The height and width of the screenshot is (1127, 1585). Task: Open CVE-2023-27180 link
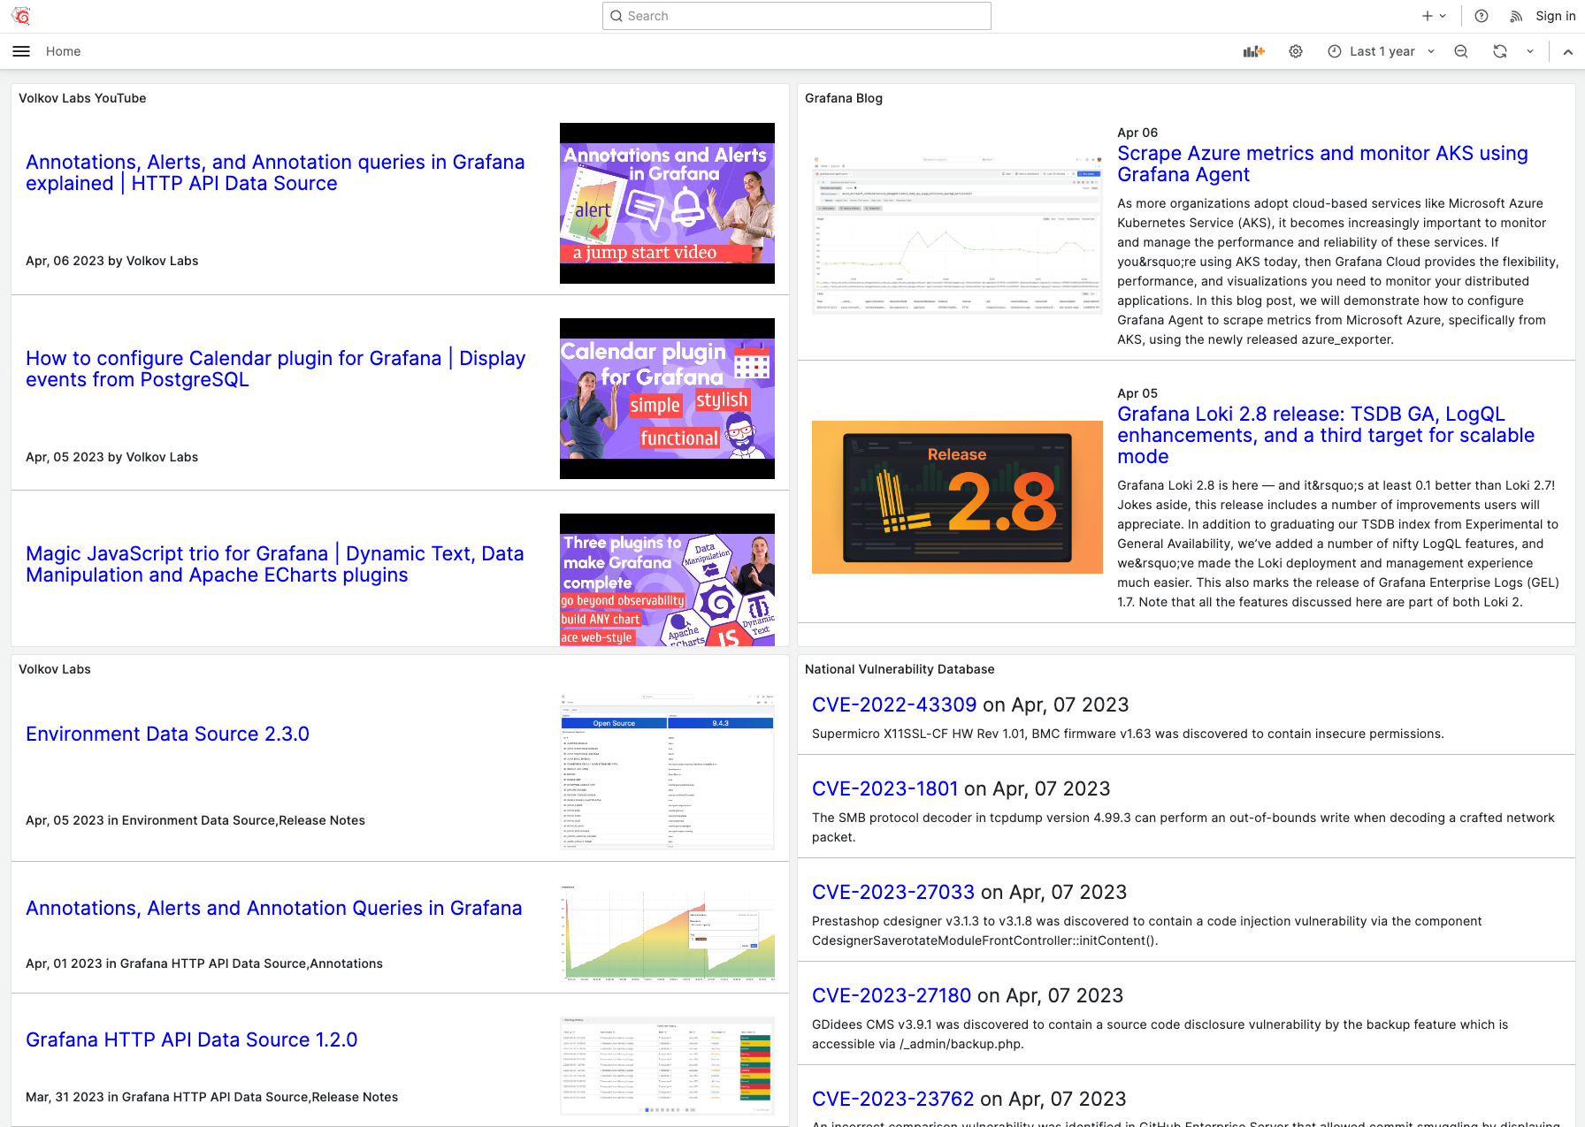click(892, 995)
